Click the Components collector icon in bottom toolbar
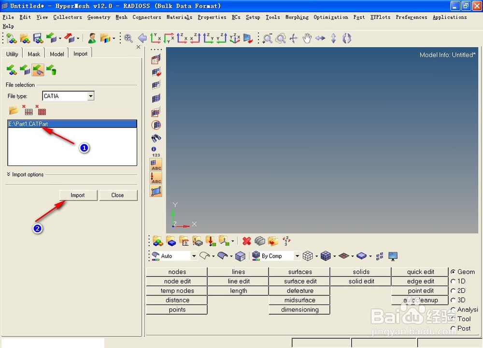This screenshot has width=483, height=348. click(171, 241)
